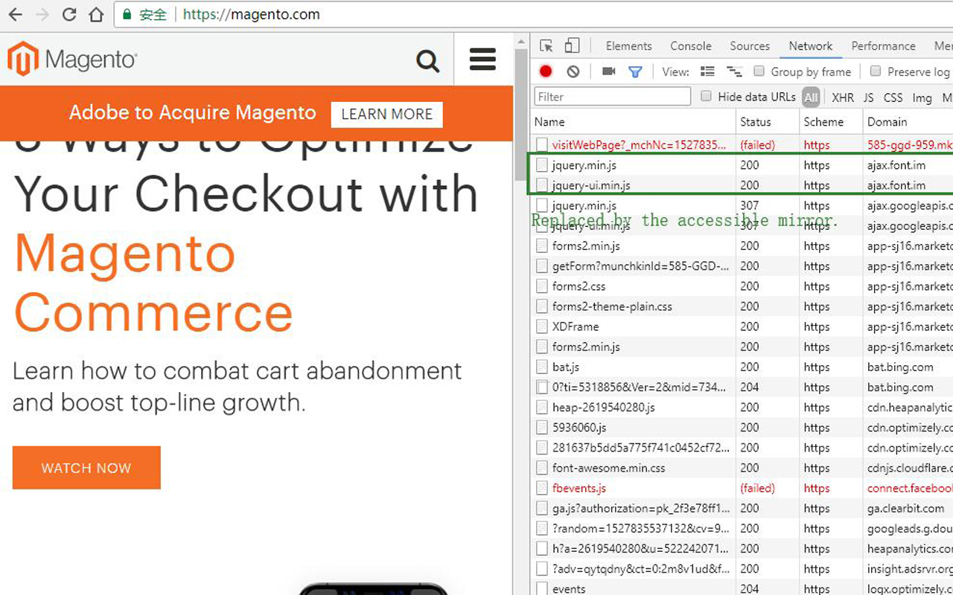The width and height of the screenshot is (953, 595).
Task: Click the network Filter text field
Action: pyautogui.click(x=612, y=97)
